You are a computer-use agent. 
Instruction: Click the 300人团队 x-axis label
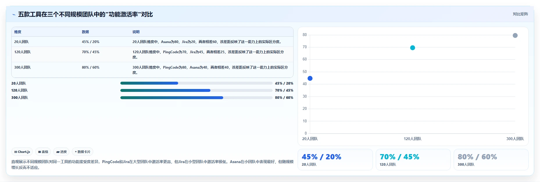pyautogui.click(x=515, y=139)
